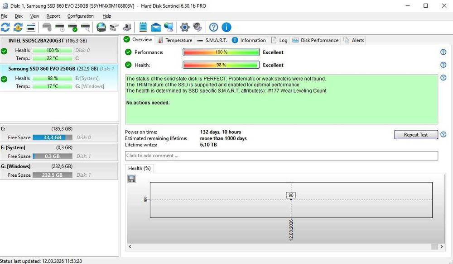Open the View menu

tap(34, 16)
